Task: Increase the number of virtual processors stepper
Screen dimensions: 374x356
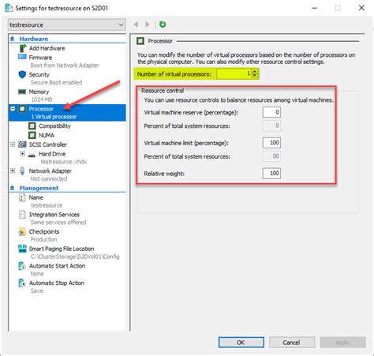Action: click(x=255, y=72)
